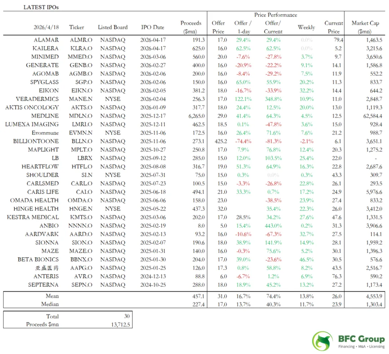The width and height of the screenshot is (389, 354).
Task: Click the 2026/4/18 date header
Action: click(46, 27)
